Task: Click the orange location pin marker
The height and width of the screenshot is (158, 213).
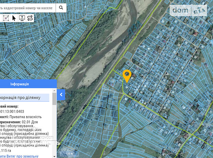Action: [x=127, y=76]
